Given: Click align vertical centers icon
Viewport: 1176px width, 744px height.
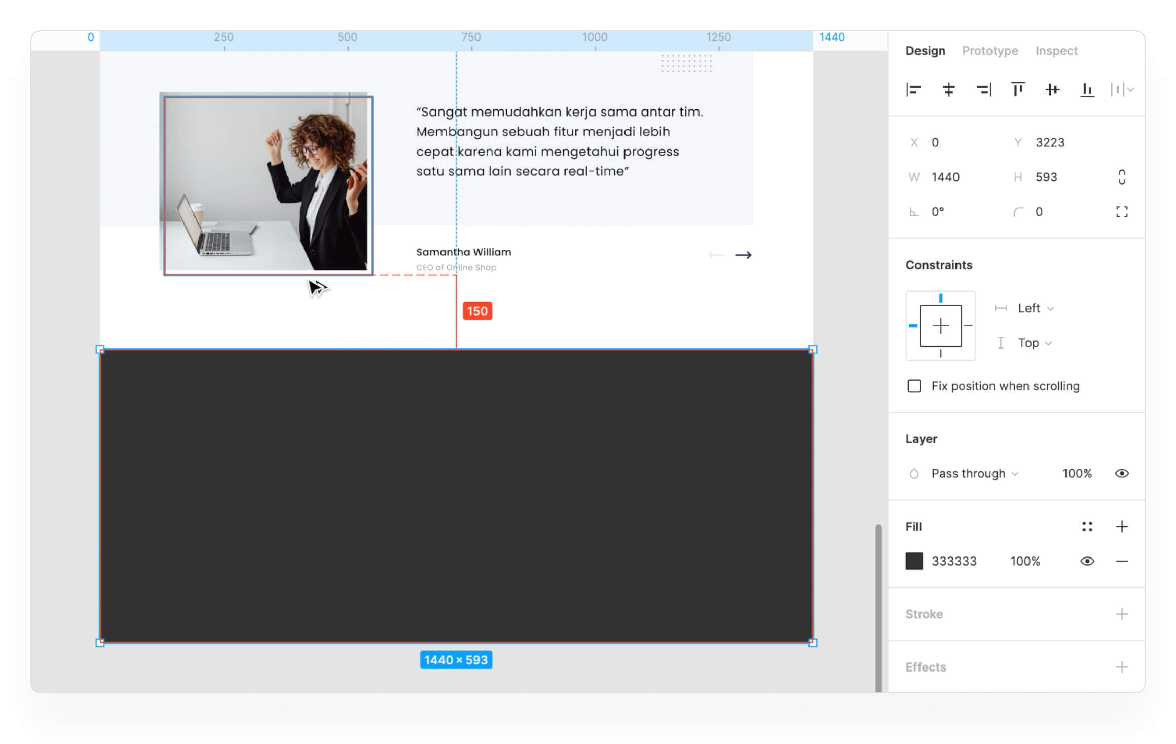Looking at the screenshot, I should [1052, 90].
